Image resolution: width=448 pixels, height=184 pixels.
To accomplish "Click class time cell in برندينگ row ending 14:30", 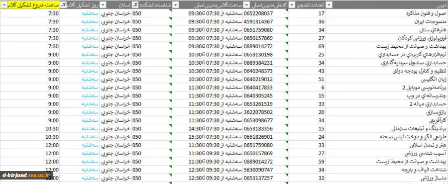I will point(207,129).
